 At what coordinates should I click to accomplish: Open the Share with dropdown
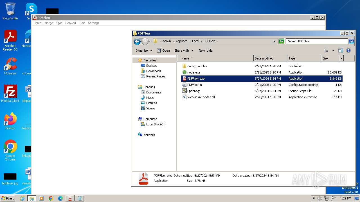(x=184, y=50)
